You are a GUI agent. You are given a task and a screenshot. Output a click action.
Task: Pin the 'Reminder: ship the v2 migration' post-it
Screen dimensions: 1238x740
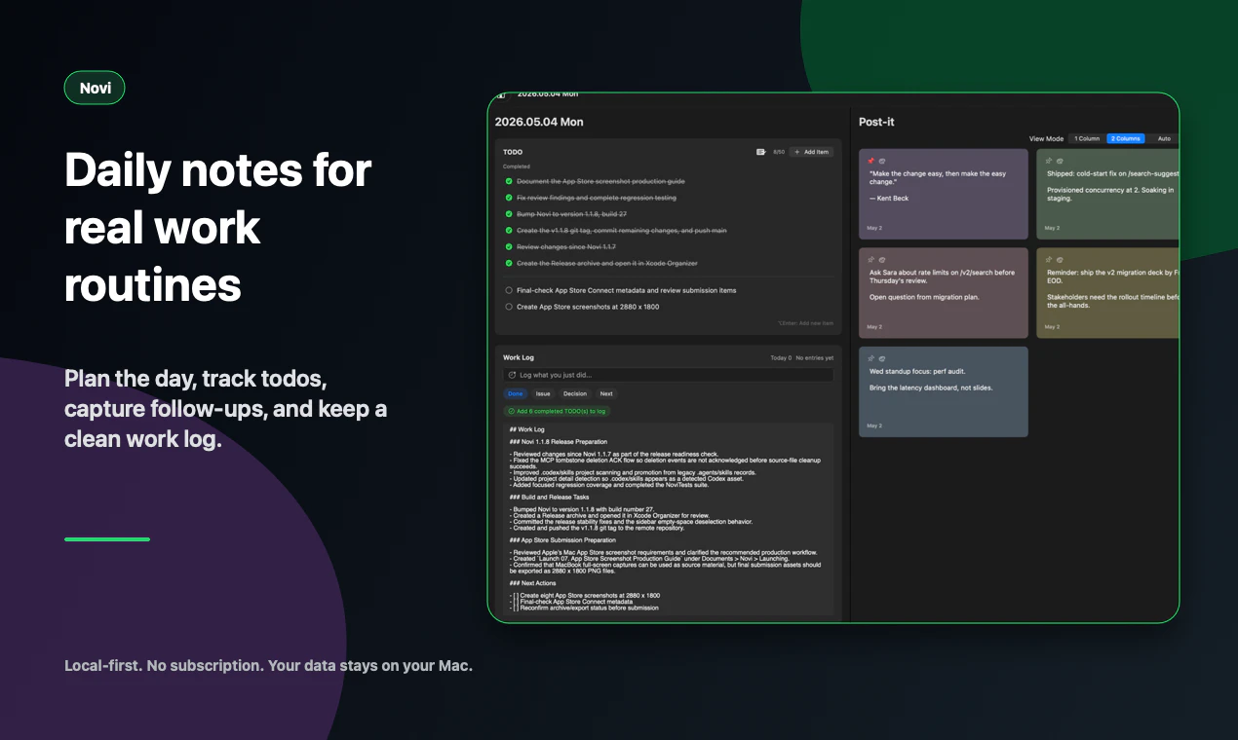[x=1049, y=259]
